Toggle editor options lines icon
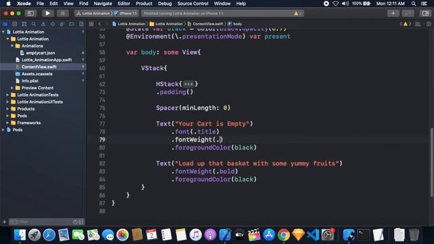The height and width of the screenshot is (244, 434). [418, 24]
